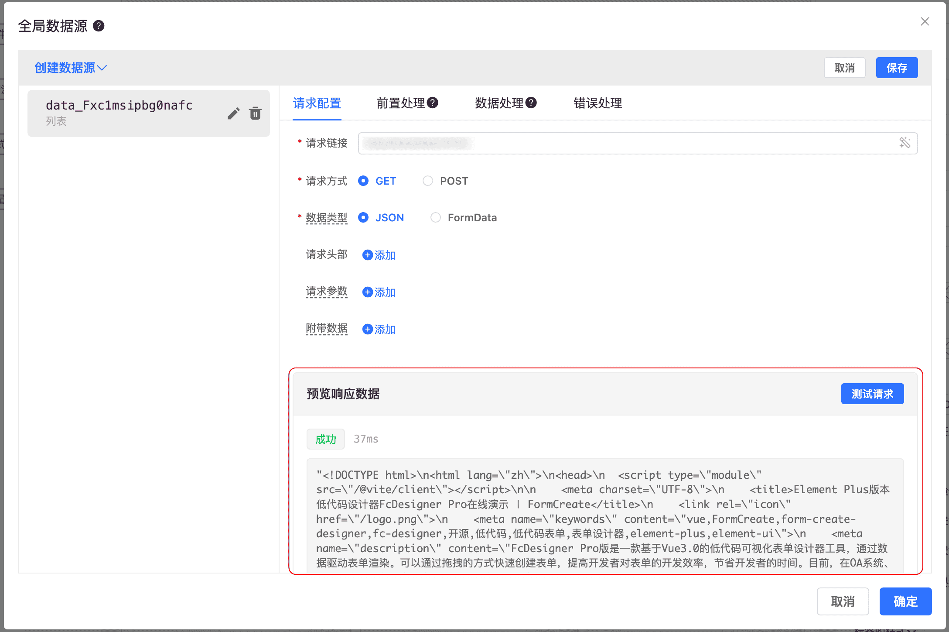The image size is (949, 632).
Task: Click the 数据类型 label
Action: coord(327,218)
